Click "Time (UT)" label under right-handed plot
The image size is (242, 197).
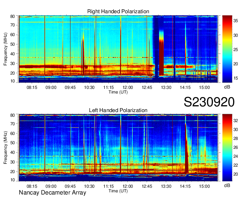point(118,92)
